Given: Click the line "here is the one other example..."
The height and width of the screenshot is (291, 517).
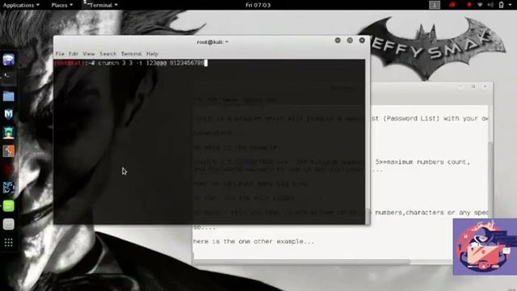Looking at the screenshot, I should 254,242.
